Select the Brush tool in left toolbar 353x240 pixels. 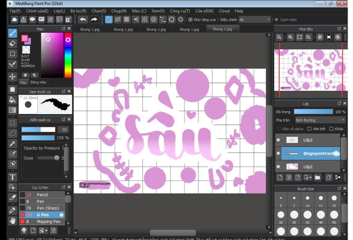(12, 33)
